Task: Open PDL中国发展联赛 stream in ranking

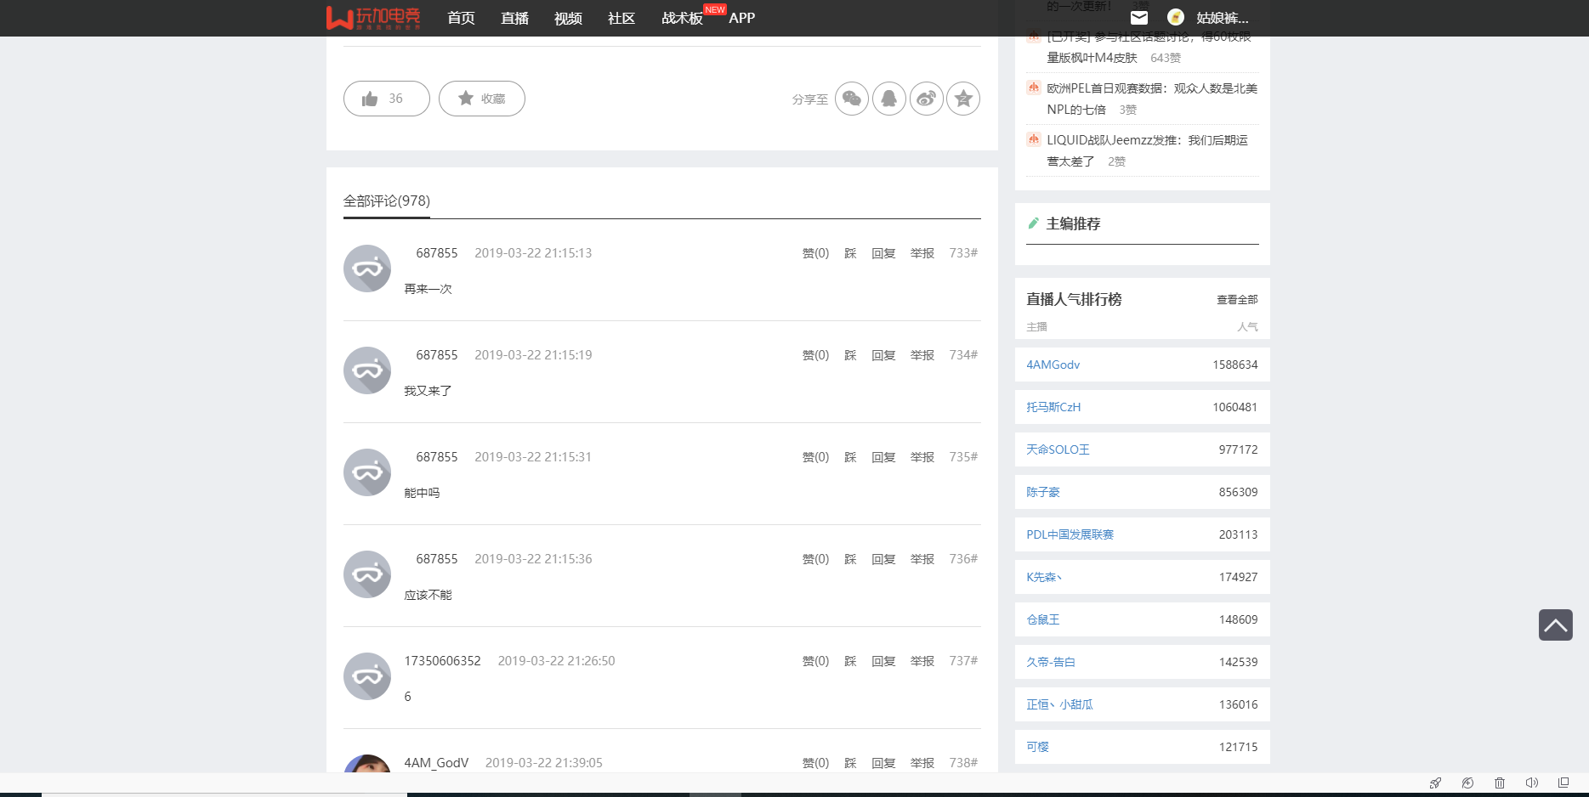Action: click(x=1070, y=534)
